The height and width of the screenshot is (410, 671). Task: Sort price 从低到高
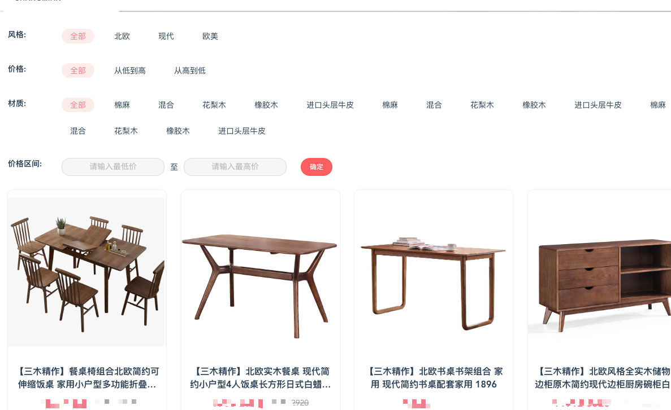[x=129, y=70]
